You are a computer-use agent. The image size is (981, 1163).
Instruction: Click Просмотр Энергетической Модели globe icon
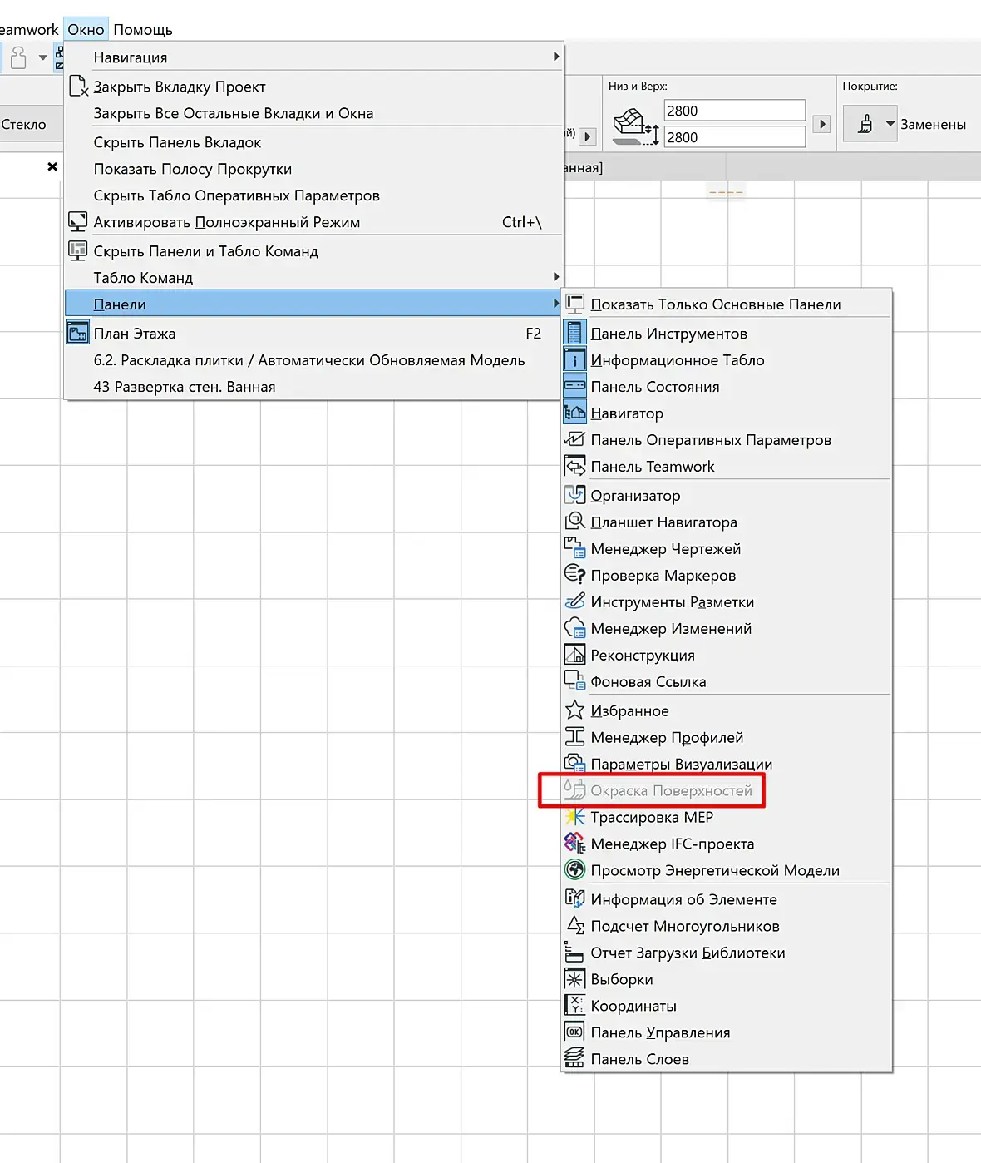click(x=574, y=871)
